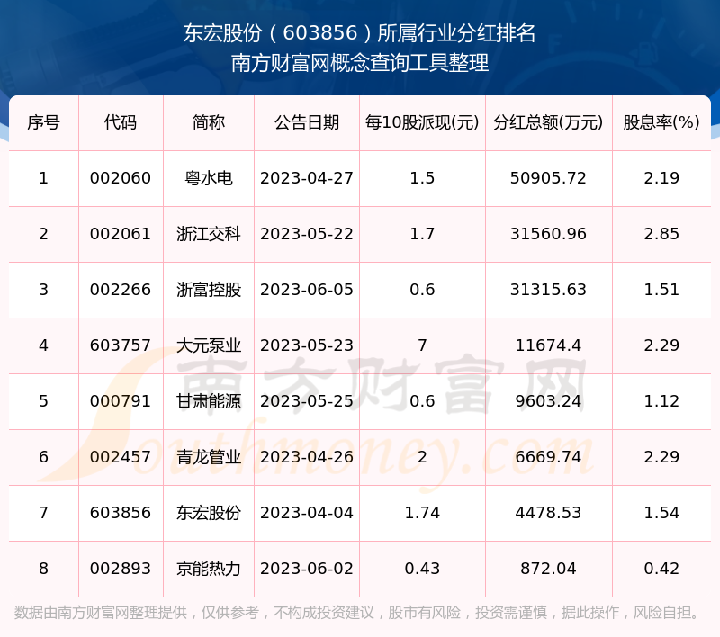Click date 2023-06-05

point(307,290)
